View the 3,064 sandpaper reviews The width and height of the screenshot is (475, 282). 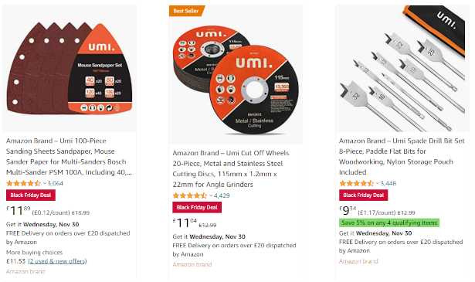(x=56, y=183)
